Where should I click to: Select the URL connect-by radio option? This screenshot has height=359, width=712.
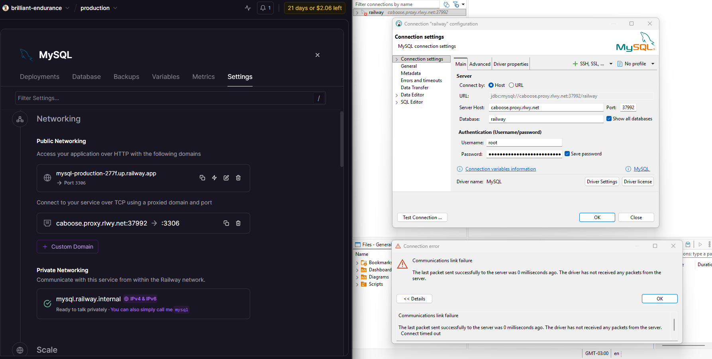click(x=511, y=85)
